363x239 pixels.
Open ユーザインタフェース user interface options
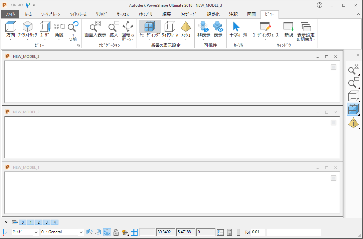coord(265,26)
